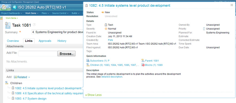Open the Blocks (1): 1089 link
This screenshot has height=103, width=236.
pyautogui.click(x=154, y=65)
